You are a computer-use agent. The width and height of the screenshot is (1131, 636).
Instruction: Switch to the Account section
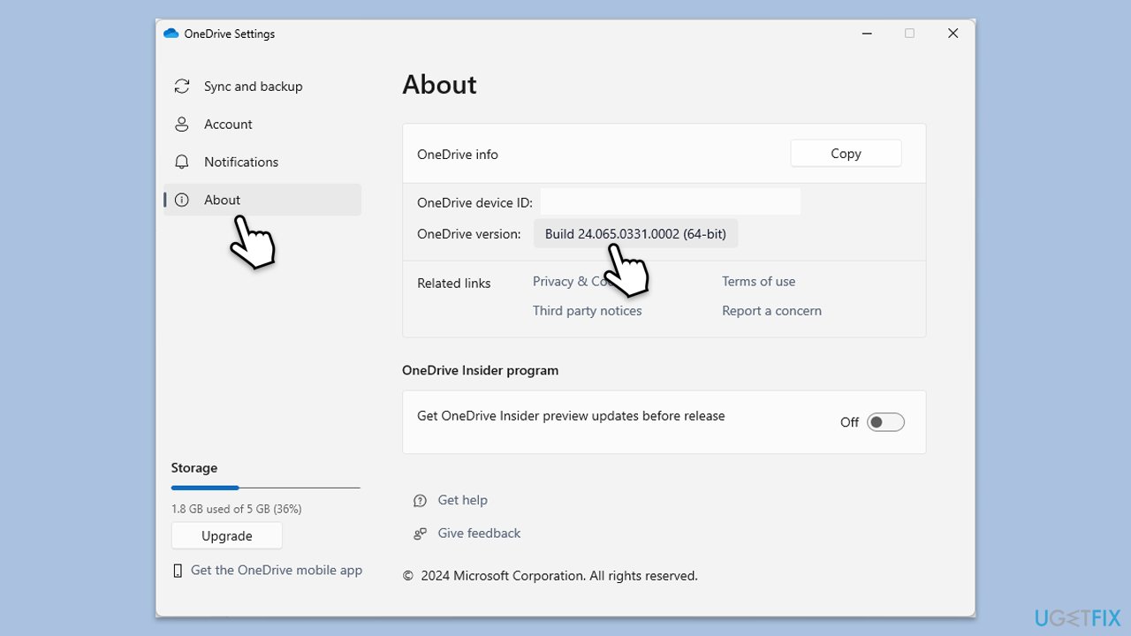229,124
